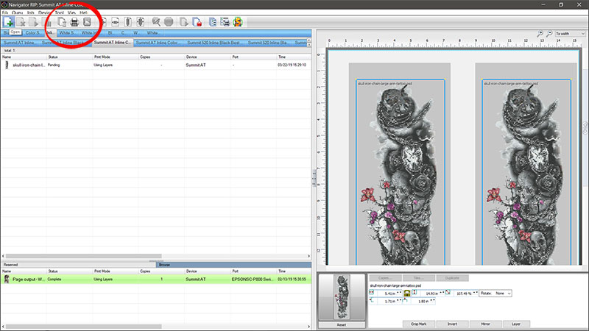Click the expander handle at preview right edge

point(585,128)
